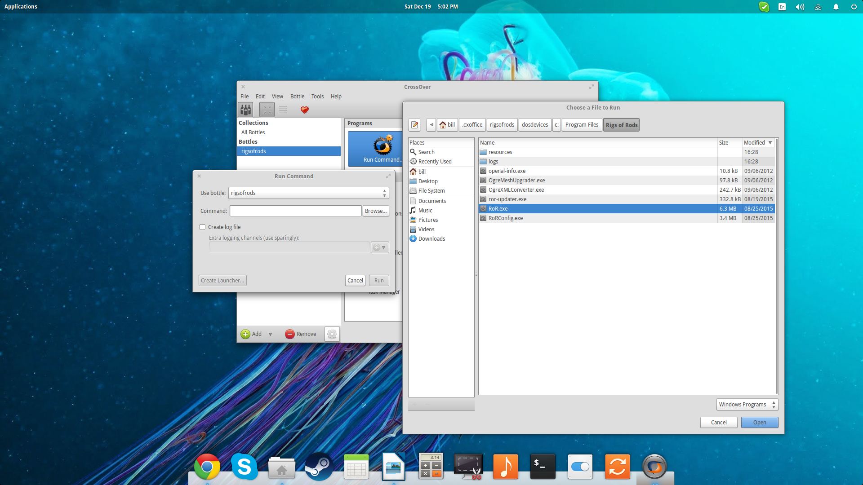Image resolution: width=863 pixels, height=485 pixels.
Task: Click Cancel in the Run Command dialog
Action: (355, 280)
